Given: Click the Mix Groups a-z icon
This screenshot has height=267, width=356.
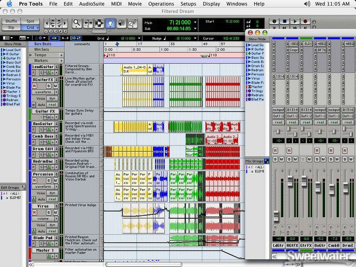Looking at the screenshot, I should tap(267, 161).
